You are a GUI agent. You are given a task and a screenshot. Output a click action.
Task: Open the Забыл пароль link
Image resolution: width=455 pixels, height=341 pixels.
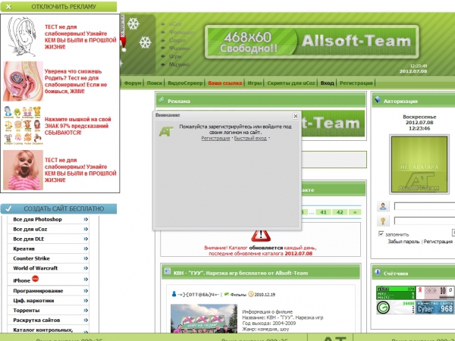403,242
